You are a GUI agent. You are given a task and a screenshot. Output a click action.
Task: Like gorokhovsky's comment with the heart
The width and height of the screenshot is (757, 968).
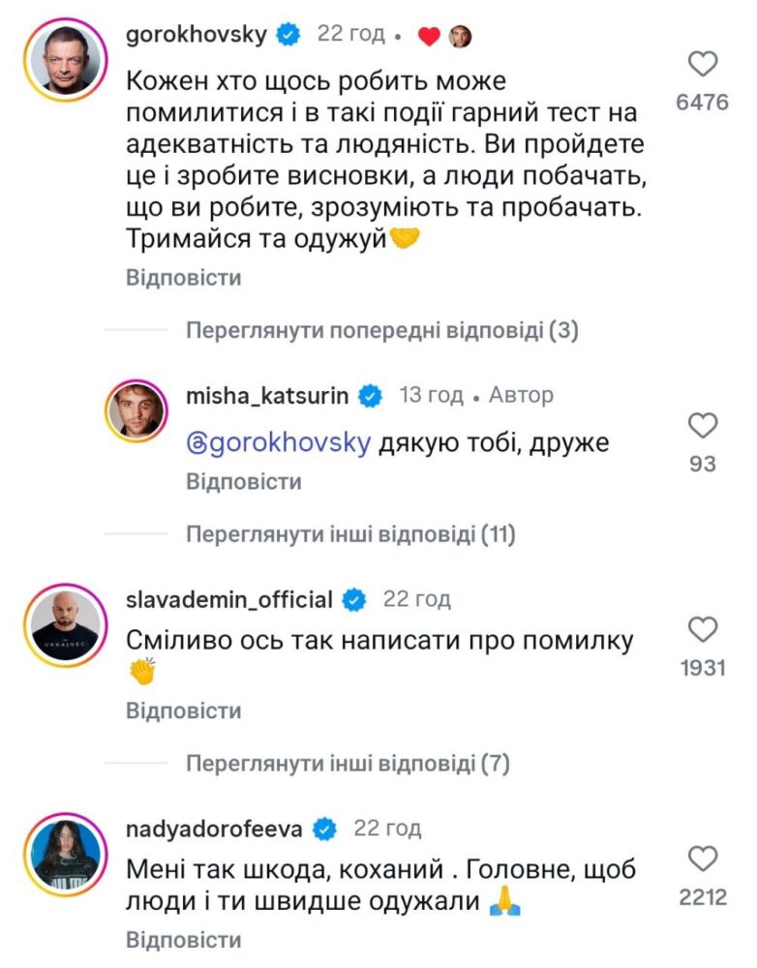click(702, 65)
